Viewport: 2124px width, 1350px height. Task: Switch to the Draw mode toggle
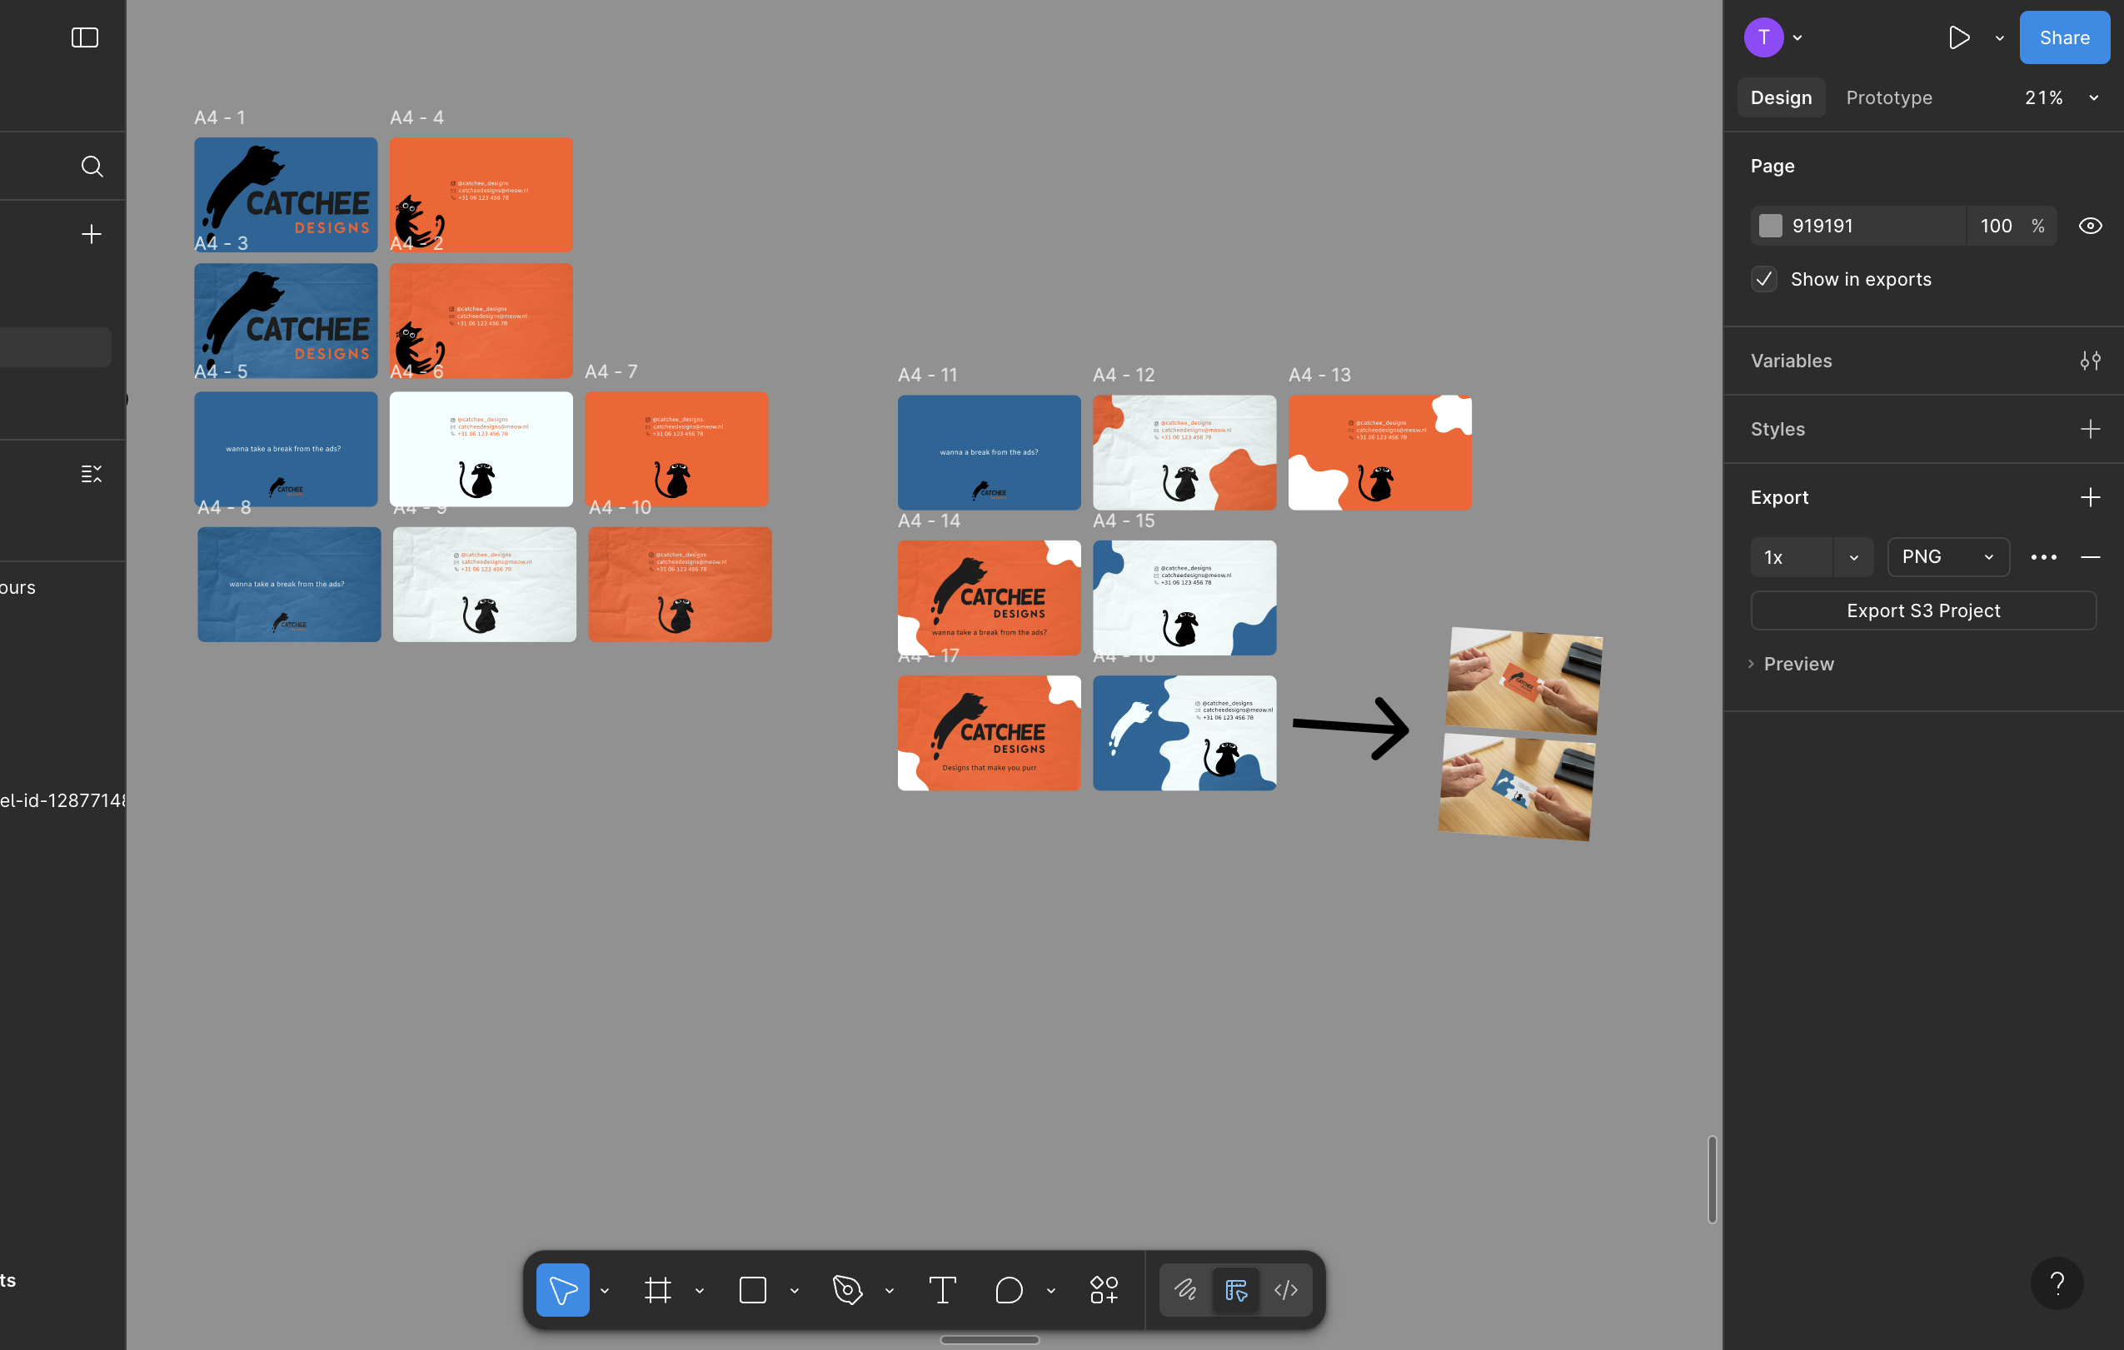pyautogui.click(x=1185, y=1290)
